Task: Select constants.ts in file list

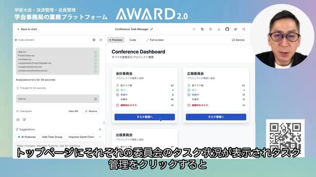Action: pos(25,59)
